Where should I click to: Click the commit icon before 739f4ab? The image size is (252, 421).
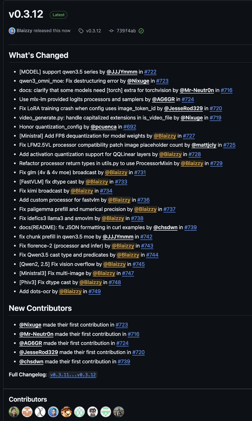pos(111,31)
